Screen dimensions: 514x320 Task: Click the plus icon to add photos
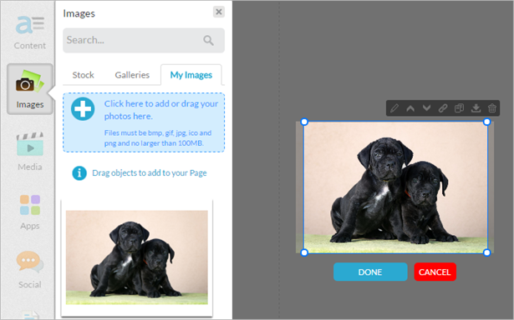tap(83, 109)
